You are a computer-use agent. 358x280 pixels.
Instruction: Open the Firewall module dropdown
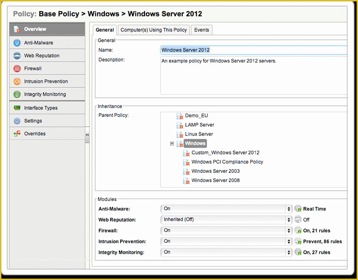pos(226,230)
